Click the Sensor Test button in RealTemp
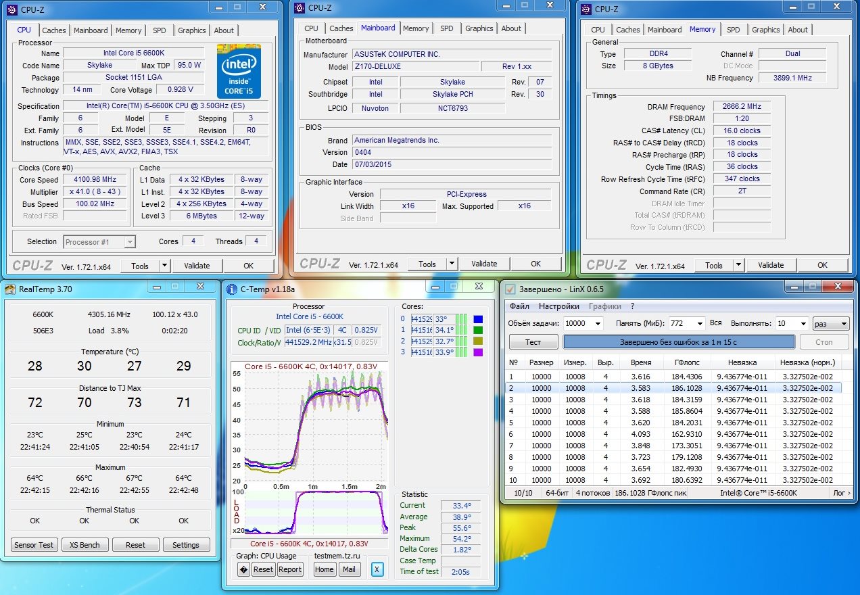 pos(34,545)
